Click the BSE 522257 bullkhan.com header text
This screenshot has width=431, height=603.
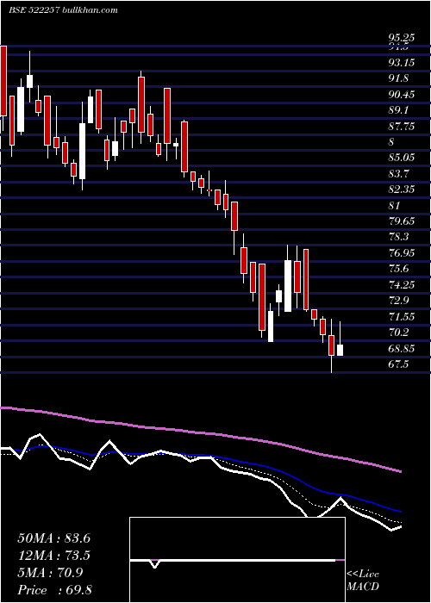coord(63,10)
